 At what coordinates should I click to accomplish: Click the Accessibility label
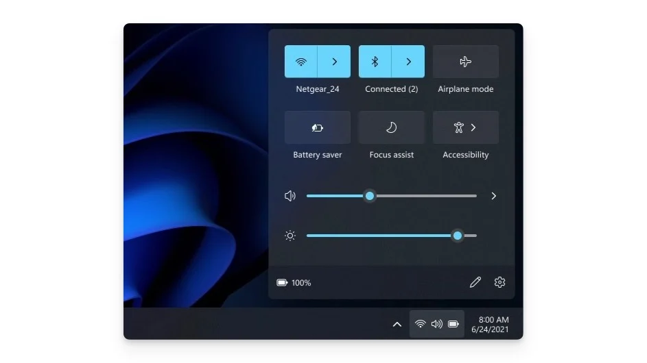465,155
